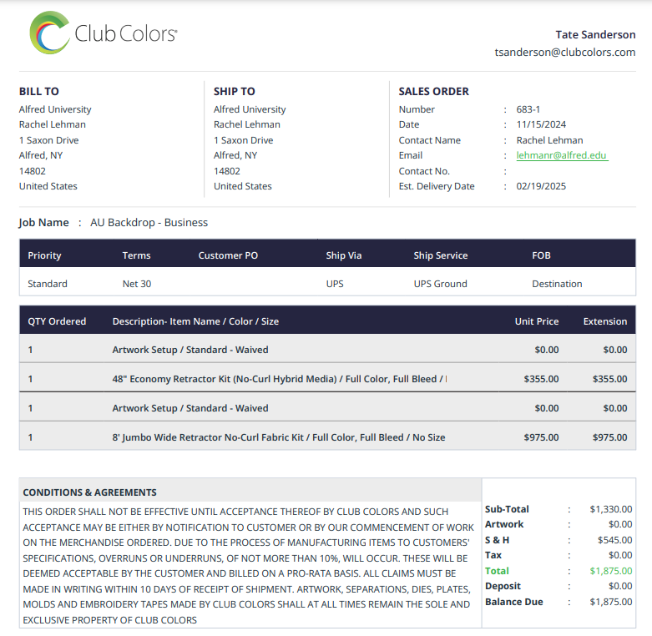Click the Priority column header
The height and width of the screenshot is (636, 652).
(44, 255)
